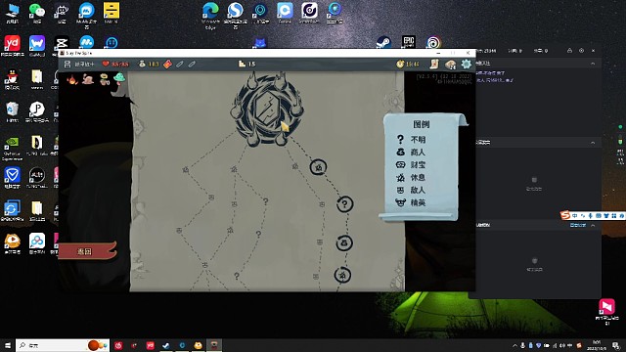Collapse the middle section in right dark panel
The image size is (626, 352).
click(593, 143)
